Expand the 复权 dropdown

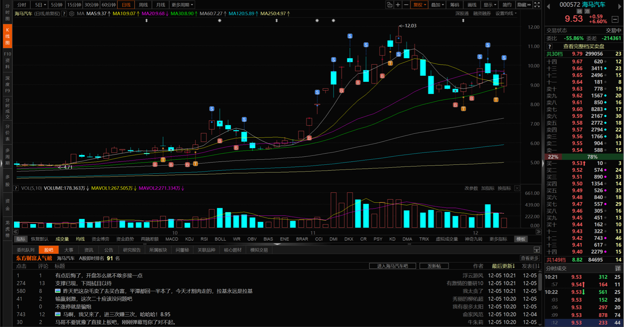419,5
